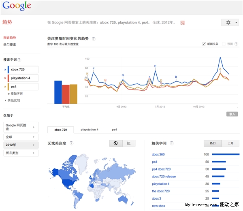
Task: Click the playstation 4 term field
Action: pos(23,78)
